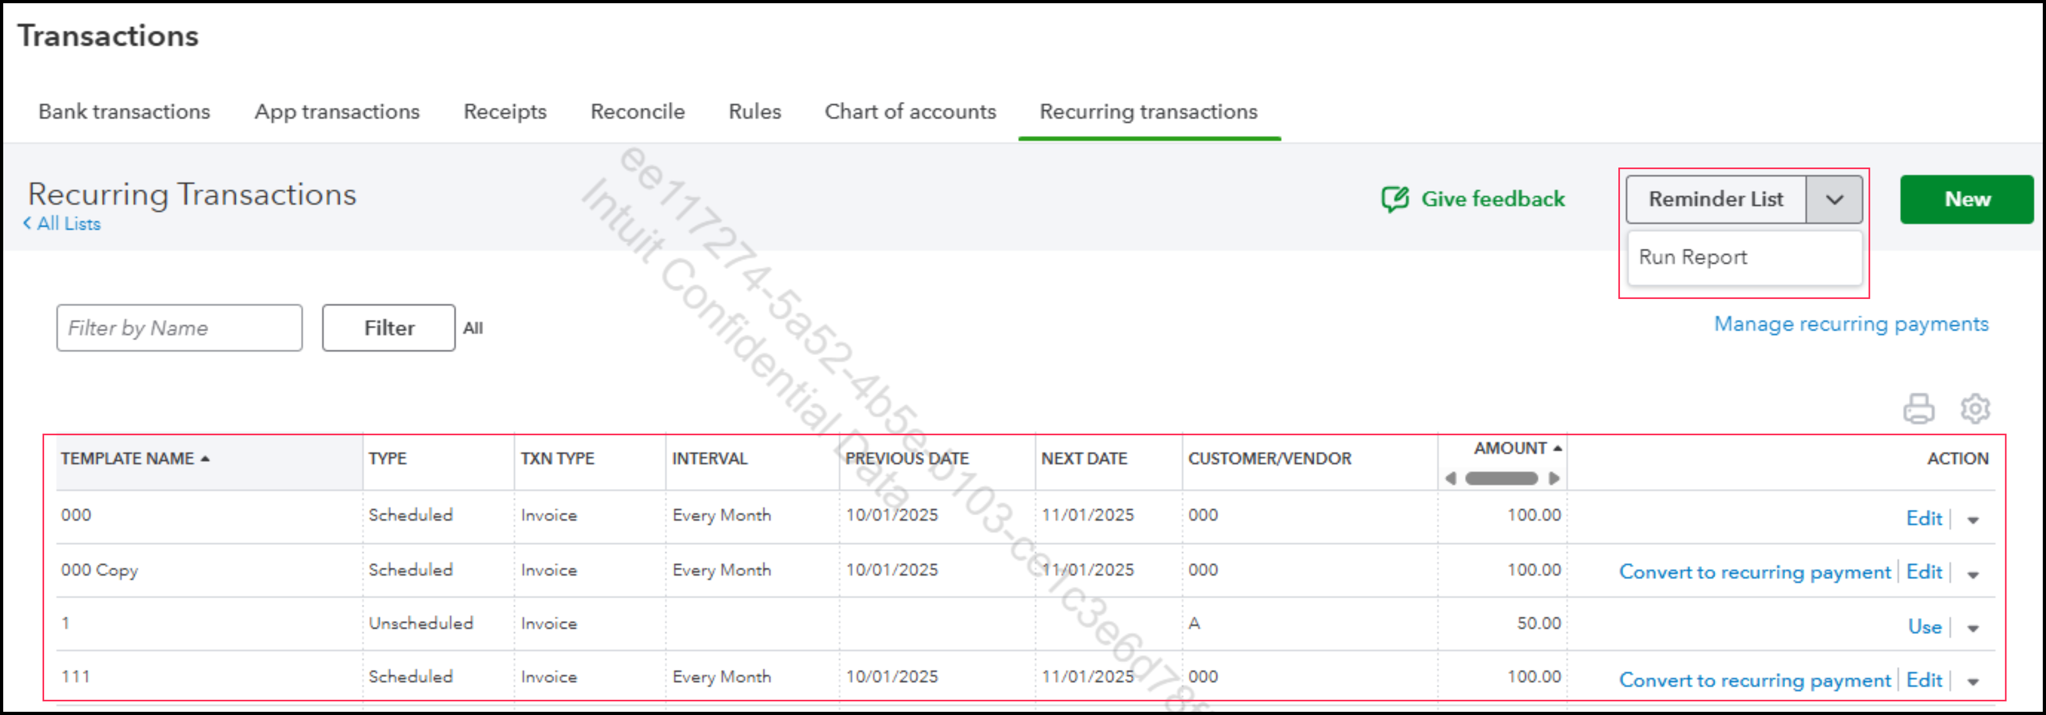This screenshot has width=2046, height=715.
Task: Go back via All Lists chevron
Action: tap(27, 224)
